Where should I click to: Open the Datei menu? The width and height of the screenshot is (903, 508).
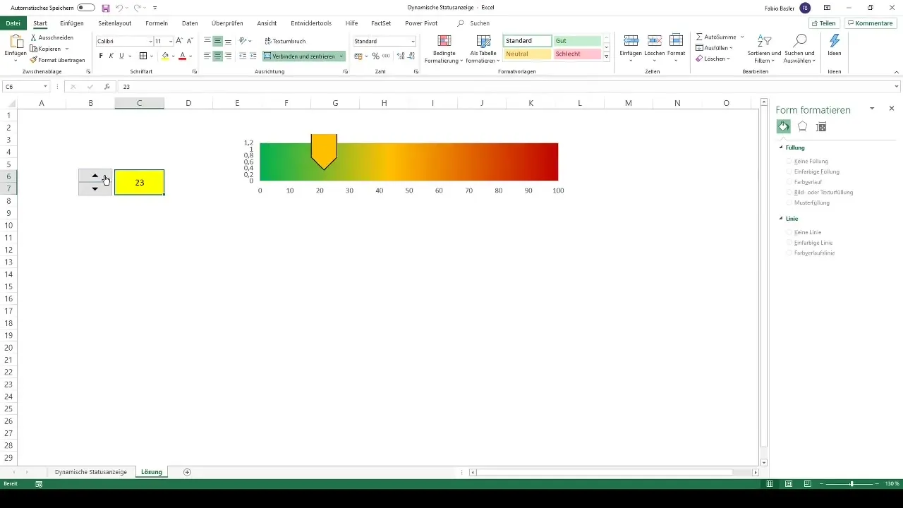[13, 23]
